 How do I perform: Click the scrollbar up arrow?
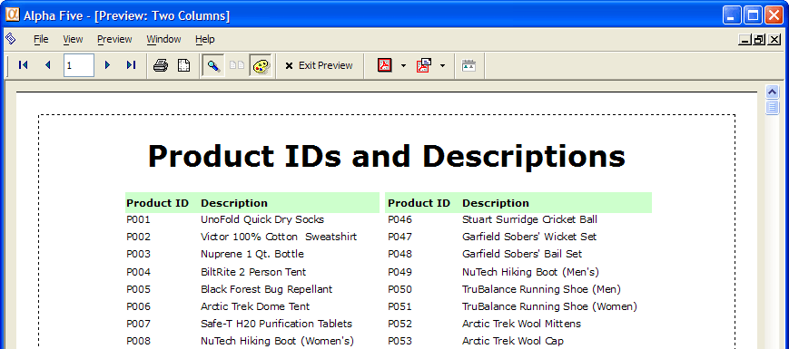click(x=773, y=92)
